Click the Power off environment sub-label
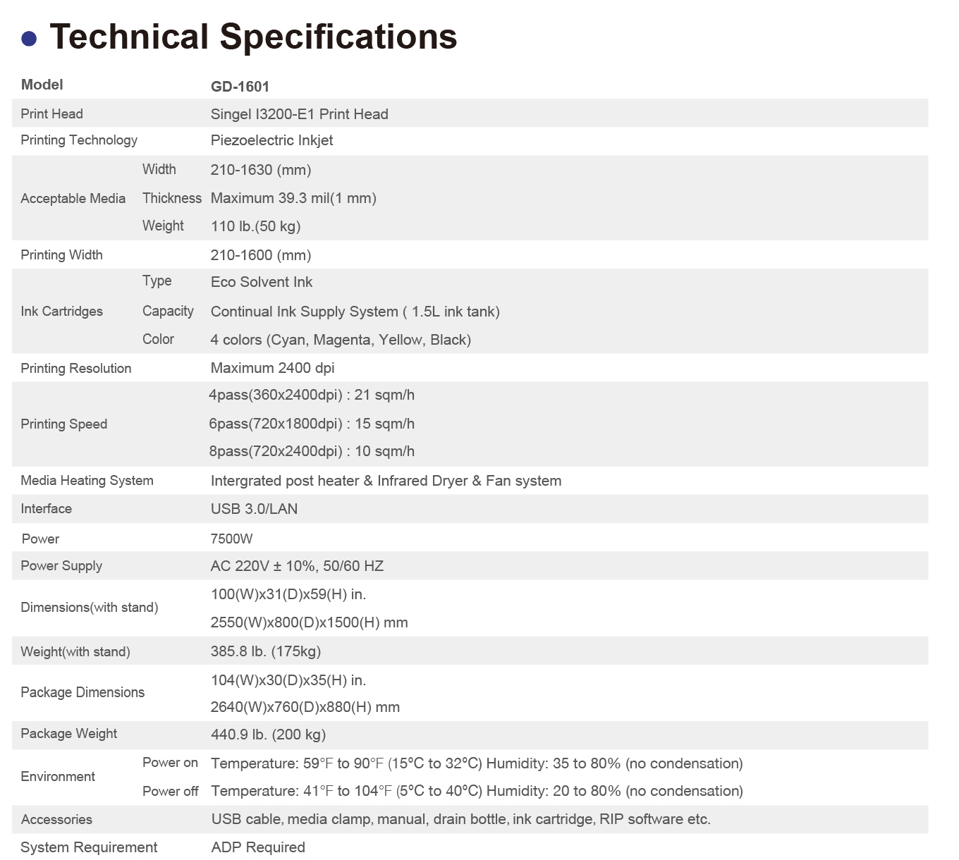 tap(170, 792)
